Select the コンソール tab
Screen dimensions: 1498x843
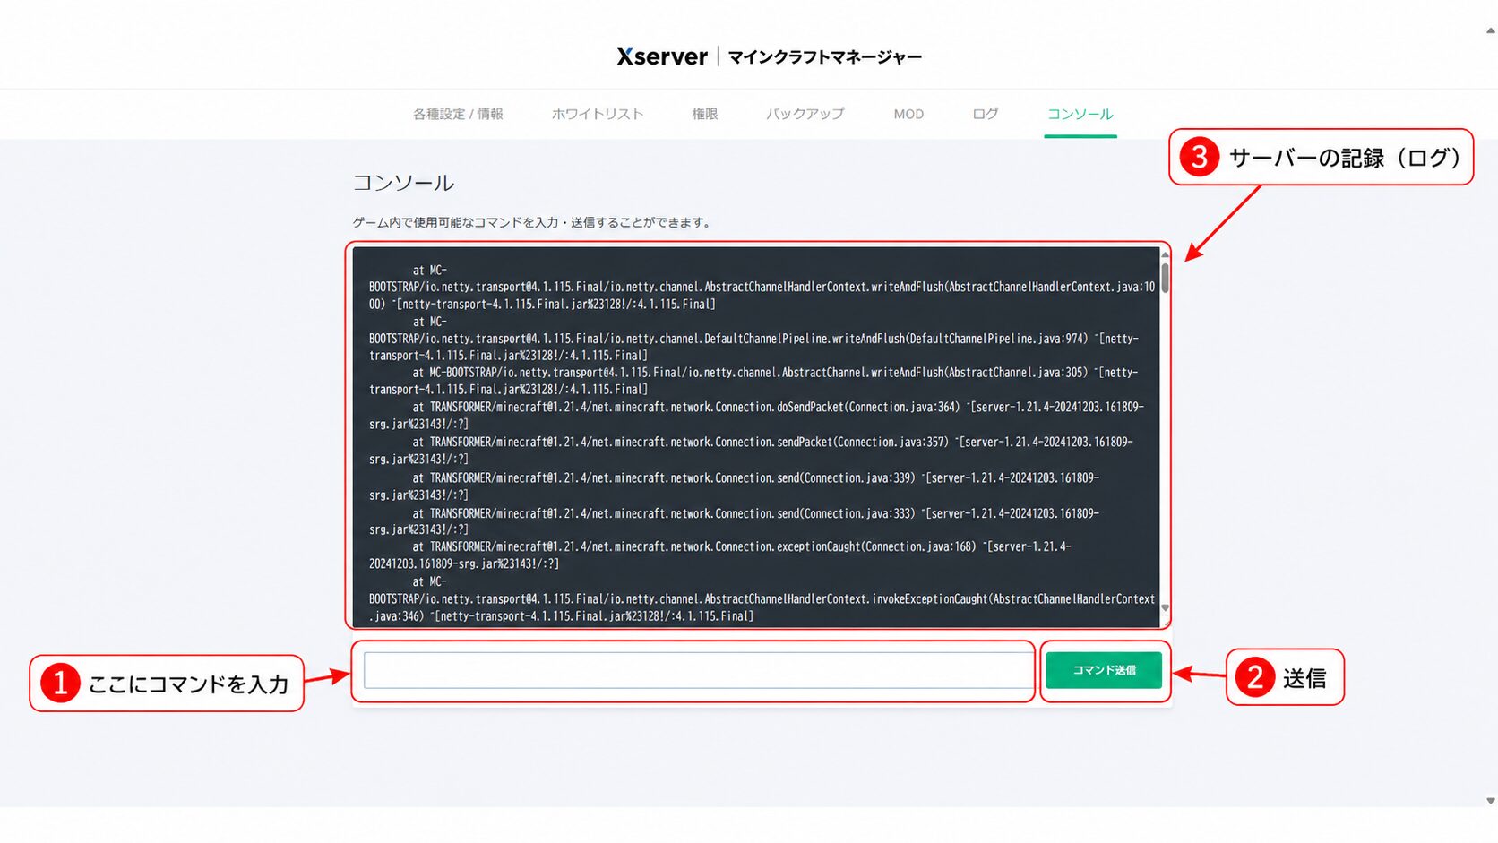point(1080,114)
